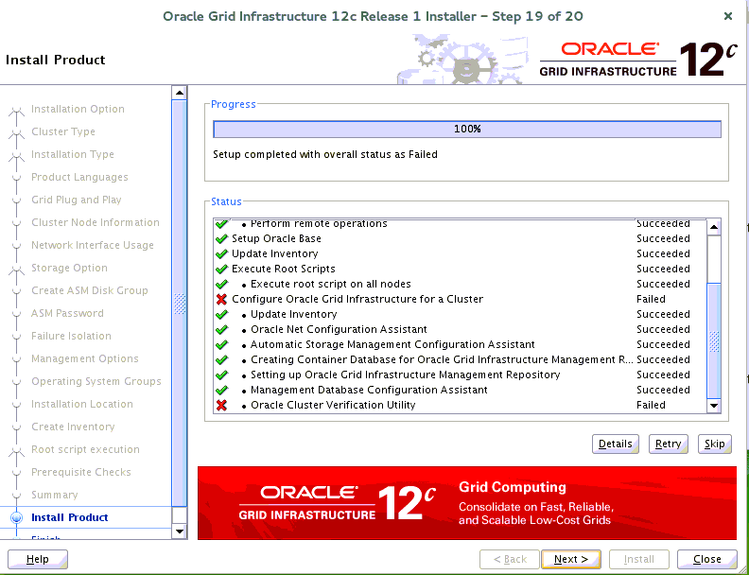
Task: Select Operating System Groups step
Action: tap(96, 381)
